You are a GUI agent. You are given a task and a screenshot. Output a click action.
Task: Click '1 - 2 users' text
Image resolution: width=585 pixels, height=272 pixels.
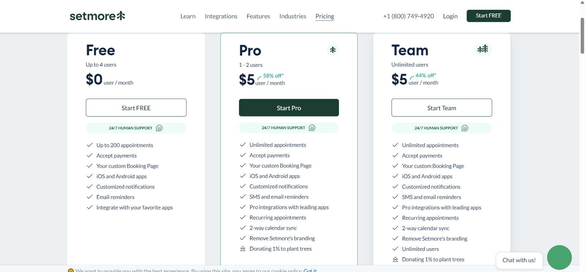pos(251,65)
